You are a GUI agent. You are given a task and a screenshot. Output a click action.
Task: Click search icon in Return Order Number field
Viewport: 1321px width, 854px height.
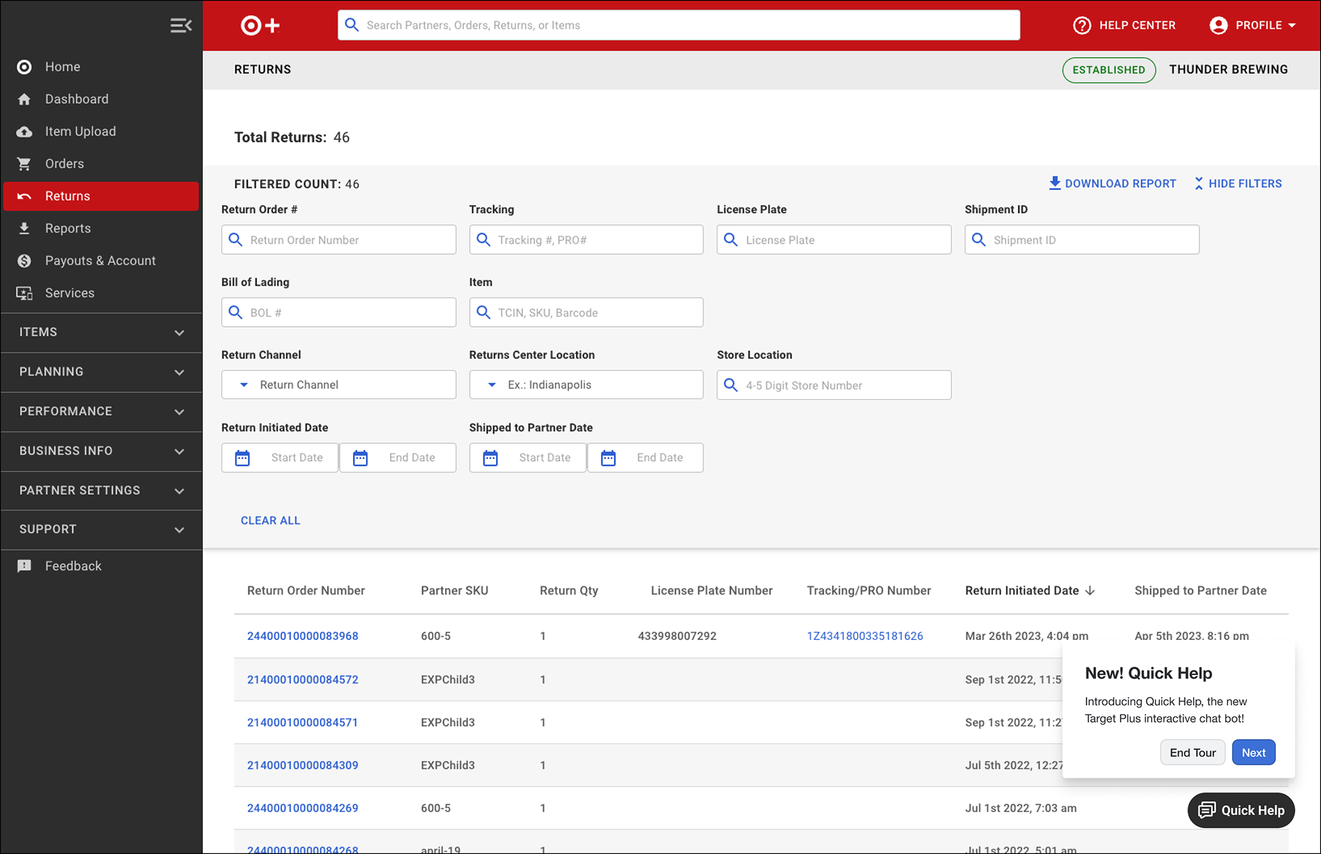[235, 239]
